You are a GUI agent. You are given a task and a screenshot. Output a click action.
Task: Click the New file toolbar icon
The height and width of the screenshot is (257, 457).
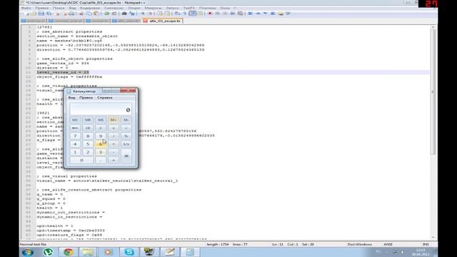point(26,14)
